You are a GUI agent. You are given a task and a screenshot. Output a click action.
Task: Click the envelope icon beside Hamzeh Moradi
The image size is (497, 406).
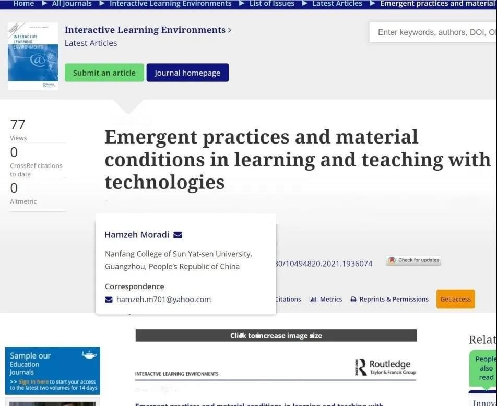[x=177, y=235]
